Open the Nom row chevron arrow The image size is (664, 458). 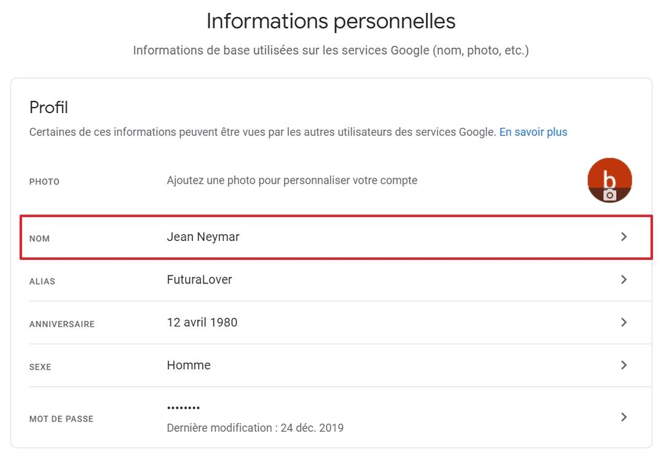click(x=623, y=237)
